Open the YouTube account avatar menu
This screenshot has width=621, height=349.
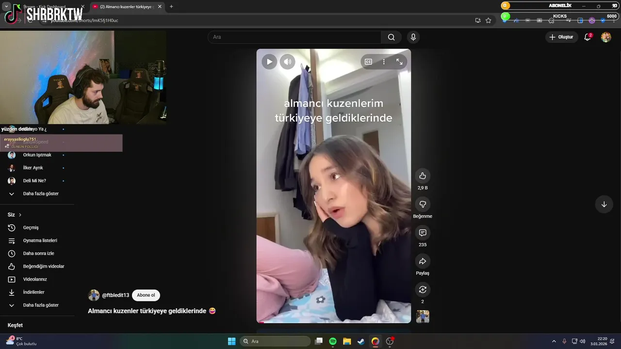click(606, 37)
